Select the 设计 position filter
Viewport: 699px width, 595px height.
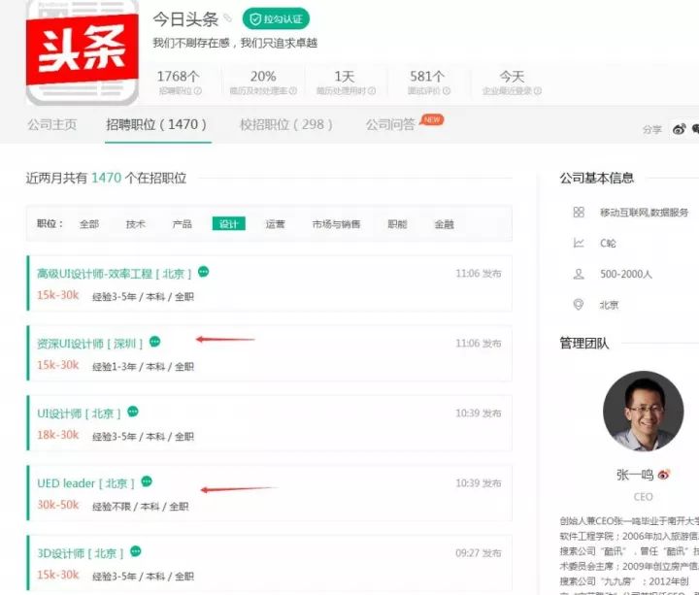click(229, 224)
